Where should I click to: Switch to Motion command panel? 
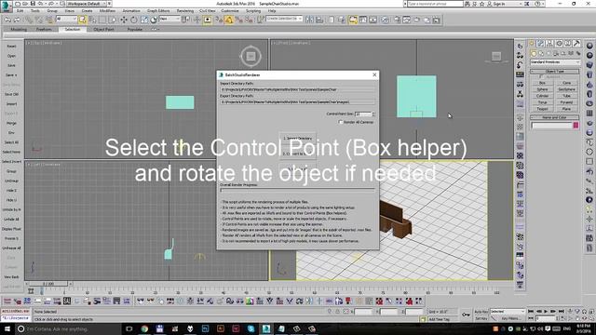tap(559, 44)
